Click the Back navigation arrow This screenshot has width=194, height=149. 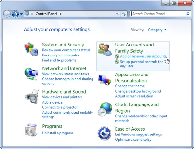click(7, 14)
